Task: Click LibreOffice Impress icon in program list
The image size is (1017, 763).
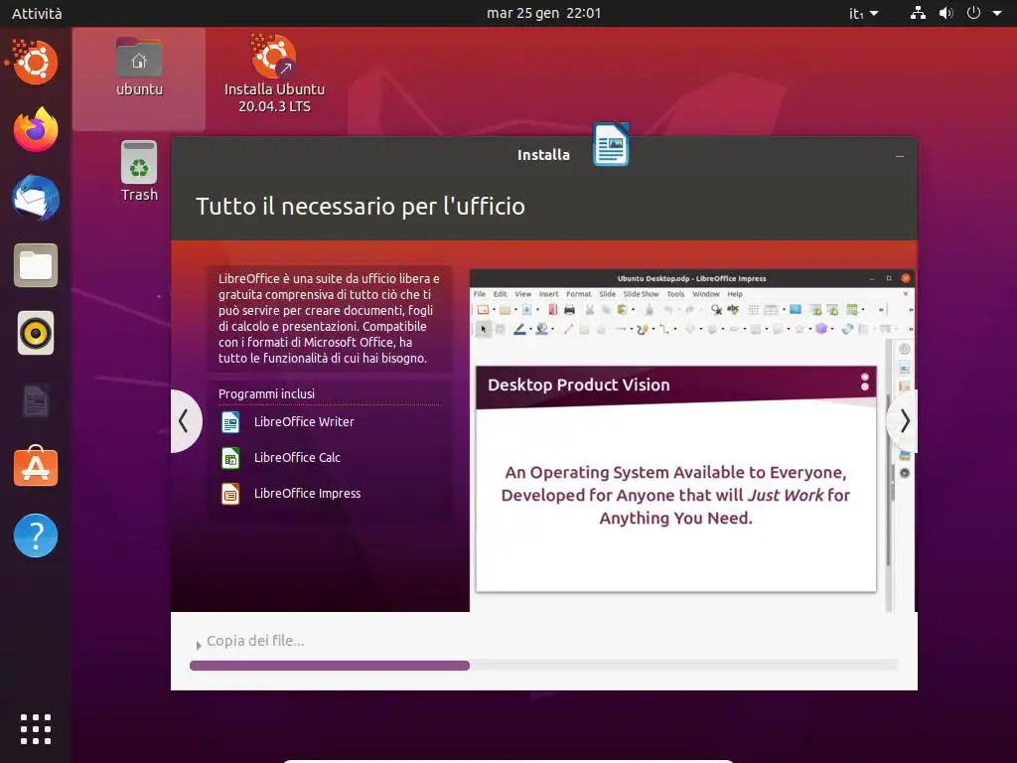Action: point(230,494)
